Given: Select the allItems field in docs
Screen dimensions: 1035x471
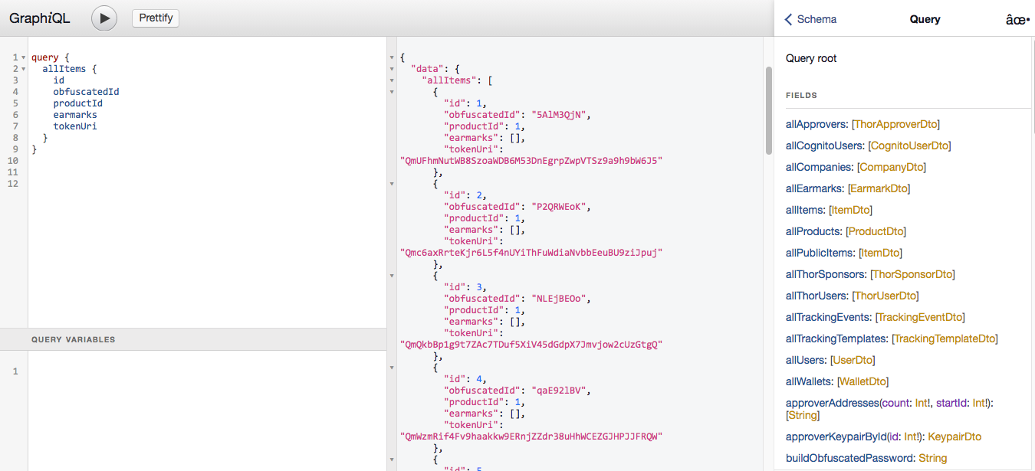Looking at the screenshot, I should pyautogui.click(x=805, y=210).
